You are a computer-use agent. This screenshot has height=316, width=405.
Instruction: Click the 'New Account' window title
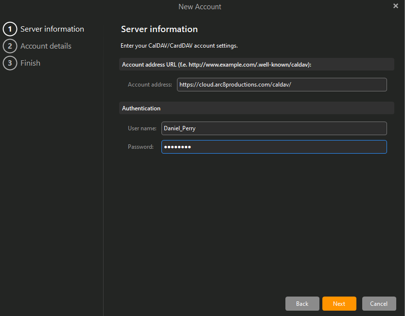click(x=200, y=7)
